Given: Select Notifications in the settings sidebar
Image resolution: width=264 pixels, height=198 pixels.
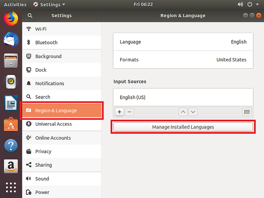Looking at the screenshot, I should point(62,83).
